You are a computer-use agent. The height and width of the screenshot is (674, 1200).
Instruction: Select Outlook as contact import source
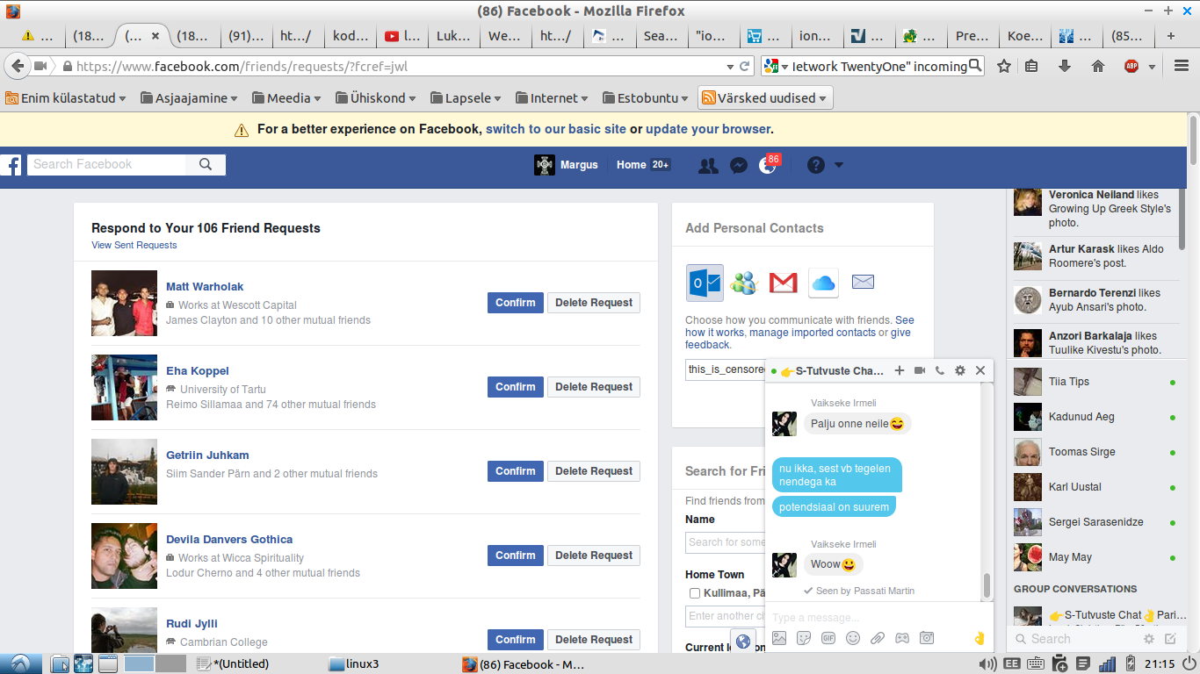pos(705,283)
